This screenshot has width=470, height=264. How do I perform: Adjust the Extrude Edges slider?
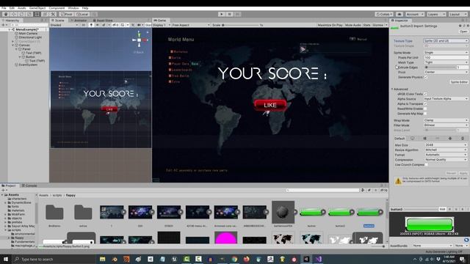[441, 67]
